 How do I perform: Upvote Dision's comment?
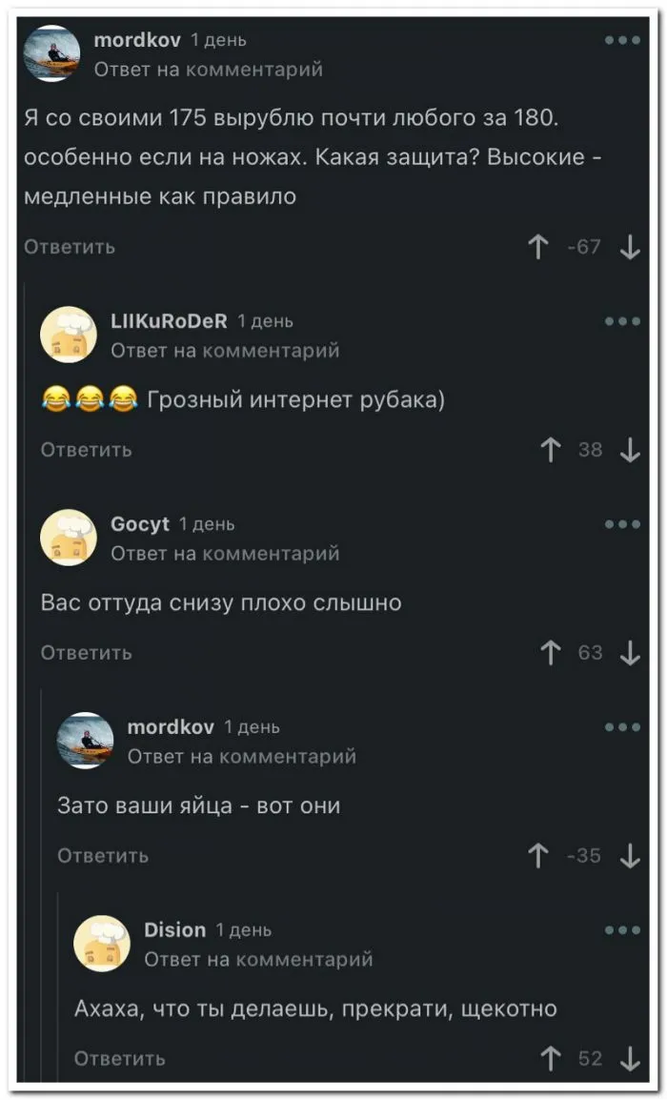[x=550, y=1058]
